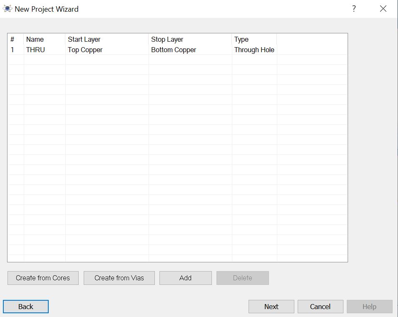Cancel the New Project Wizard
Image resolution: width=398 pixels, height=317 pixels.
tap(320, 307)
